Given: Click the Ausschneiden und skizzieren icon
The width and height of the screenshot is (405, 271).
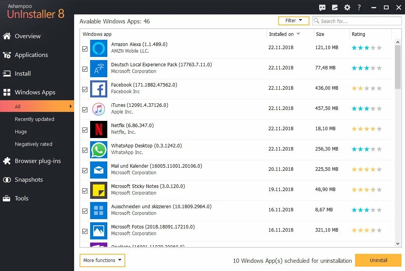Looking at the screenshot, I should click(99, 211).
